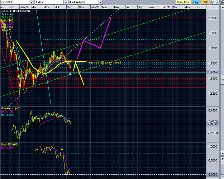224x179 pixels.
Task: Click the GBP/CHF symbol input field
Action: (x=15, y=2)
